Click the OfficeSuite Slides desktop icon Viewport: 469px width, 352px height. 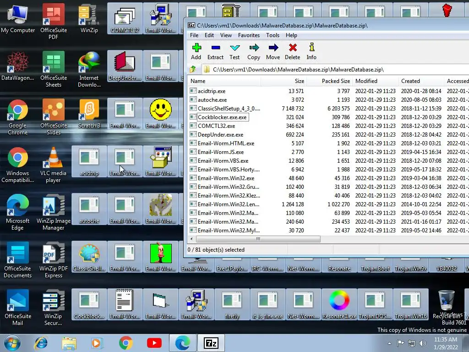pos(54,117)
